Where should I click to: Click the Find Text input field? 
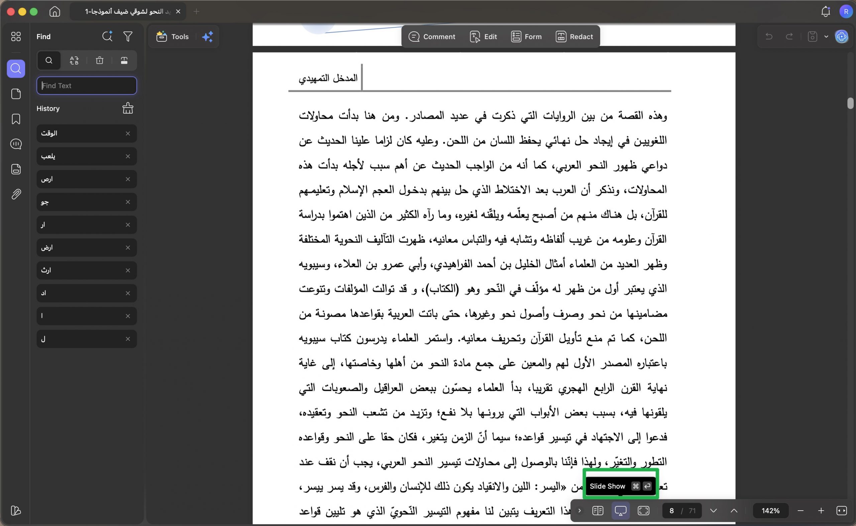point(87,85)
